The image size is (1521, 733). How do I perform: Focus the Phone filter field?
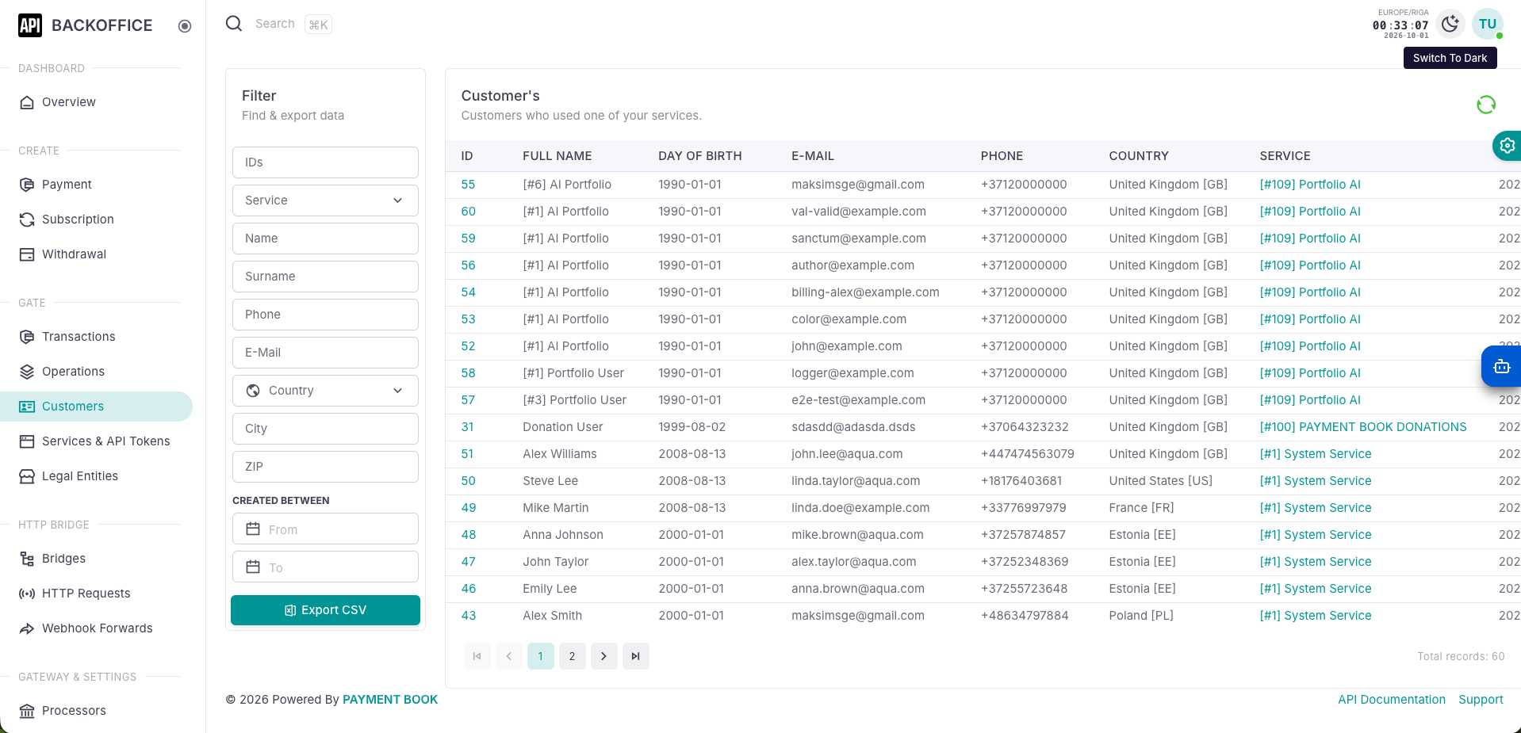pos(325,315)
